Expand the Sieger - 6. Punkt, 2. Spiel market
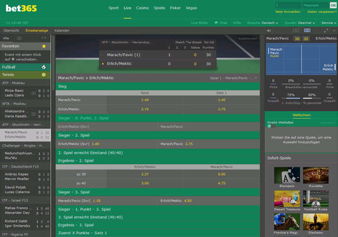 tap(157, 118)
